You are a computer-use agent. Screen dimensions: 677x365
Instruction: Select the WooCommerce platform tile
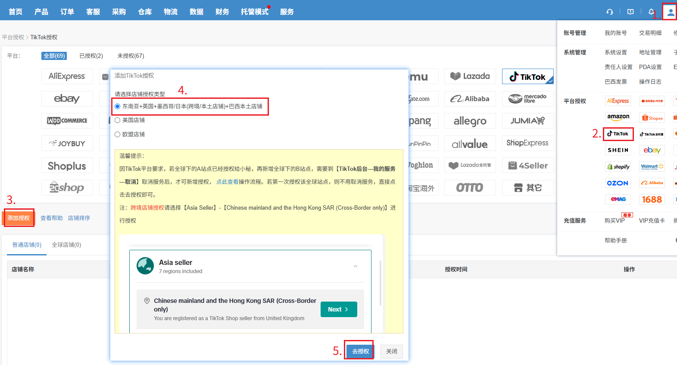pyautogui.click(x=67, y=121)
